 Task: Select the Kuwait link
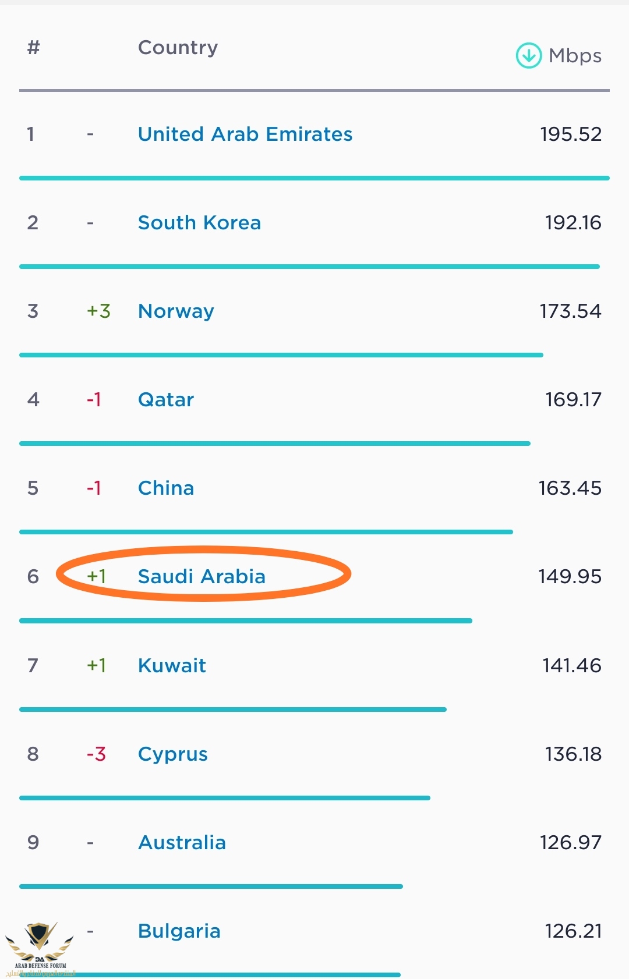pos(172,665)
